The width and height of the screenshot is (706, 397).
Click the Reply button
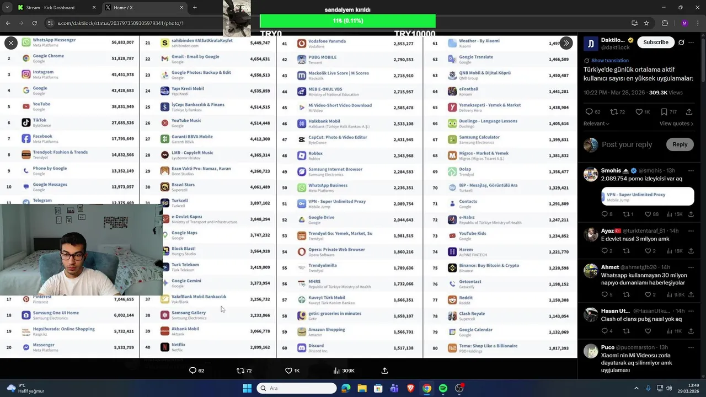680,144
